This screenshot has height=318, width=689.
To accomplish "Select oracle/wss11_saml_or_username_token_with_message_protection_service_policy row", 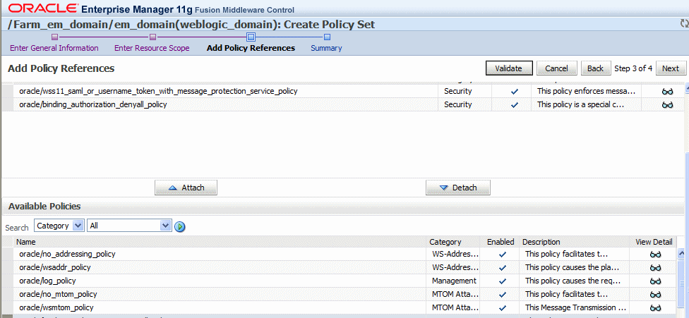I will point(343,91).
